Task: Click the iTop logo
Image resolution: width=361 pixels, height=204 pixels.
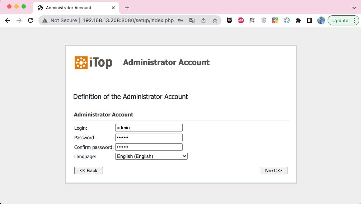Action: (x=93, y=63)
